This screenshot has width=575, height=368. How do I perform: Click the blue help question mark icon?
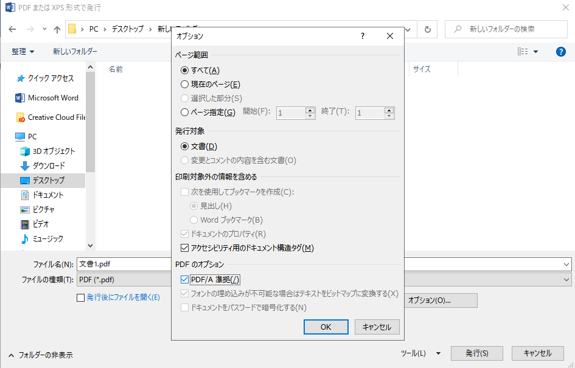click(x=561, y=52)
